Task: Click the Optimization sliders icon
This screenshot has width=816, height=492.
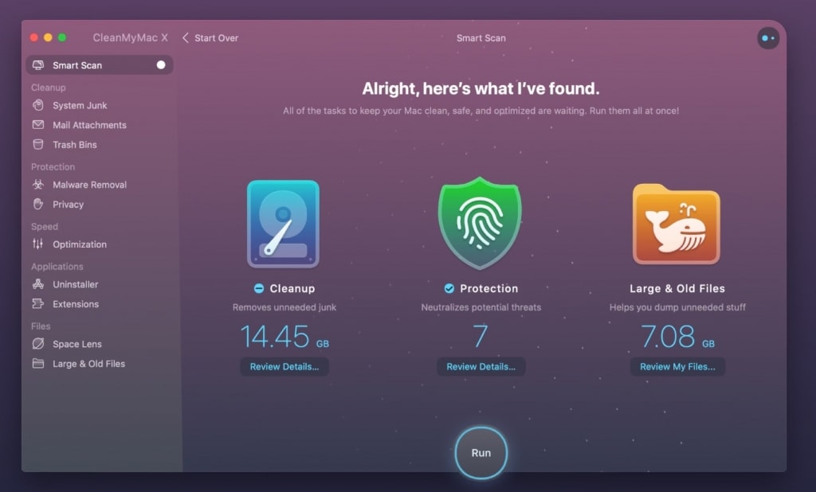Action: click(38, 244)
